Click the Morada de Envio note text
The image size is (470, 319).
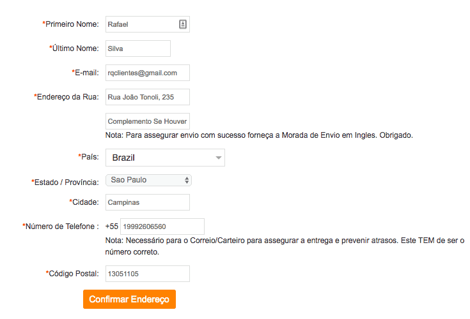259,135
